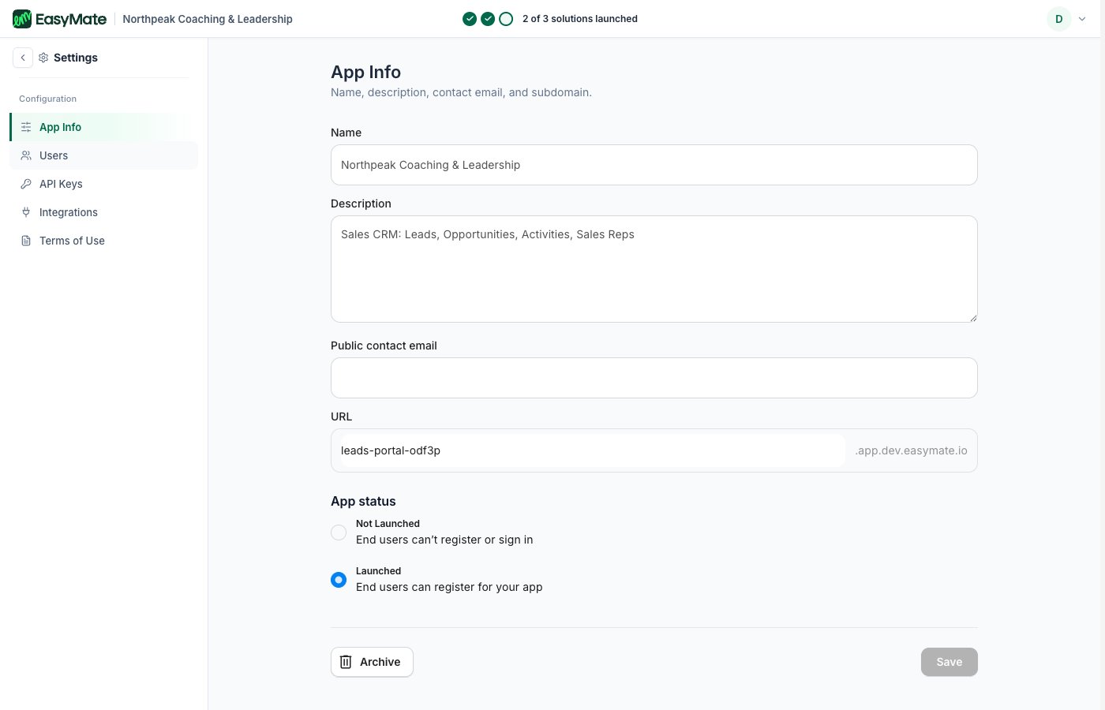Viewport: 1105px width, 710px height.
Task: Click the App status heading
Action: (x=363, y=501)
